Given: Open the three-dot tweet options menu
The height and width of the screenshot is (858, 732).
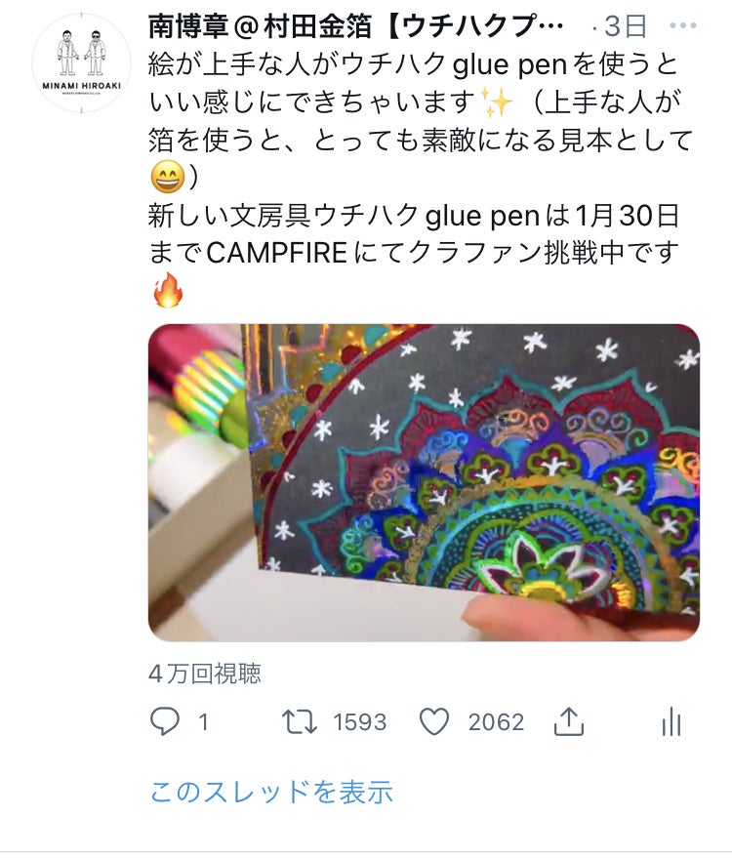Looking at the screenshot, I should click(x=683, y=25).
